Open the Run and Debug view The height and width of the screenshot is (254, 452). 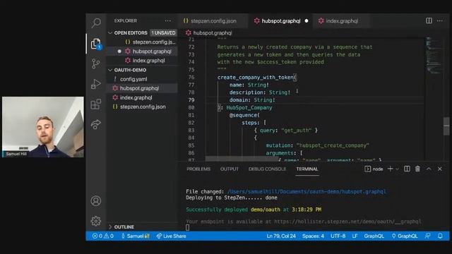point(96,84)
